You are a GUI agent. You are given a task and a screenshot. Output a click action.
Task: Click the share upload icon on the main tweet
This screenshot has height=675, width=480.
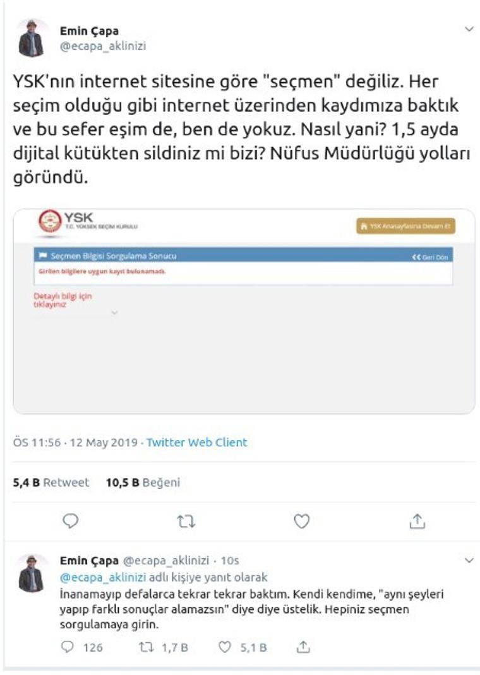pos(417,520)
